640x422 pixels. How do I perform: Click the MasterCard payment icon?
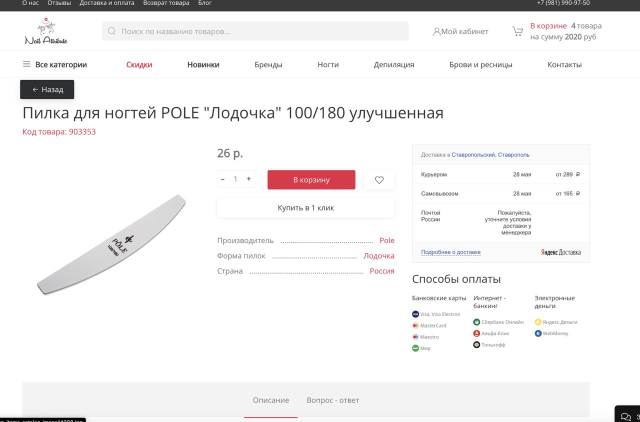415,325
